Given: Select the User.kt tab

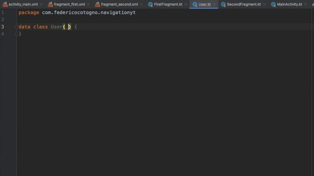Looking at the screenshot, I should (x=205, y=4).
